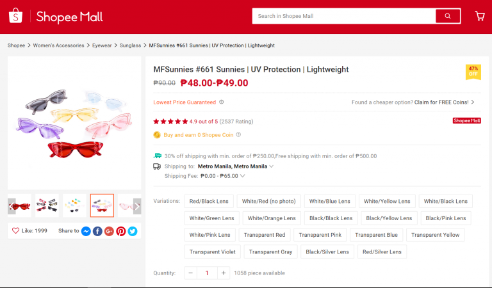
Task: Select Red/Silver Lens variation
Action: (x=382, y=252)
